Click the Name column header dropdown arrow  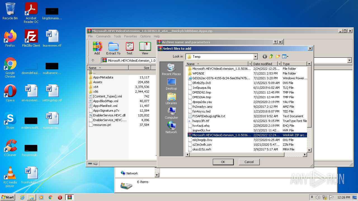pos(250,64)
